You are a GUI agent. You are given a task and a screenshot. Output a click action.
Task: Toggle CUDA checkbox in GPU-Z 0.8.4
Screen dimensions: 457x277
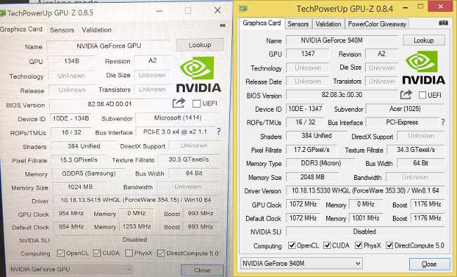click(327, 245)
